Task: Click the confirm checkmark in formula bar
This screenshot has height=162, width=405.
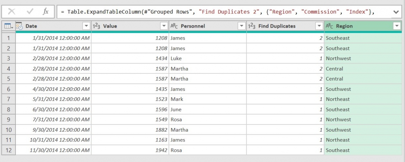Action: (30, 12)
